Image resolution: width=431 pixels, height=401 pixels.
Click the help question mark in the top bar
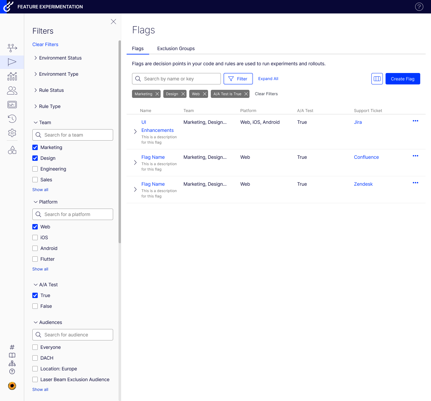pos(419,7)
